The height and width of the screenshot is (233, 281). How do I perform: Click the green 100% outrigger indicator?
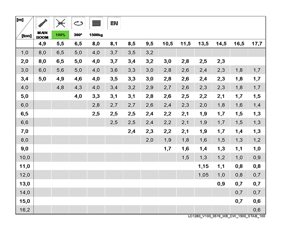click(x=60, y=35)
